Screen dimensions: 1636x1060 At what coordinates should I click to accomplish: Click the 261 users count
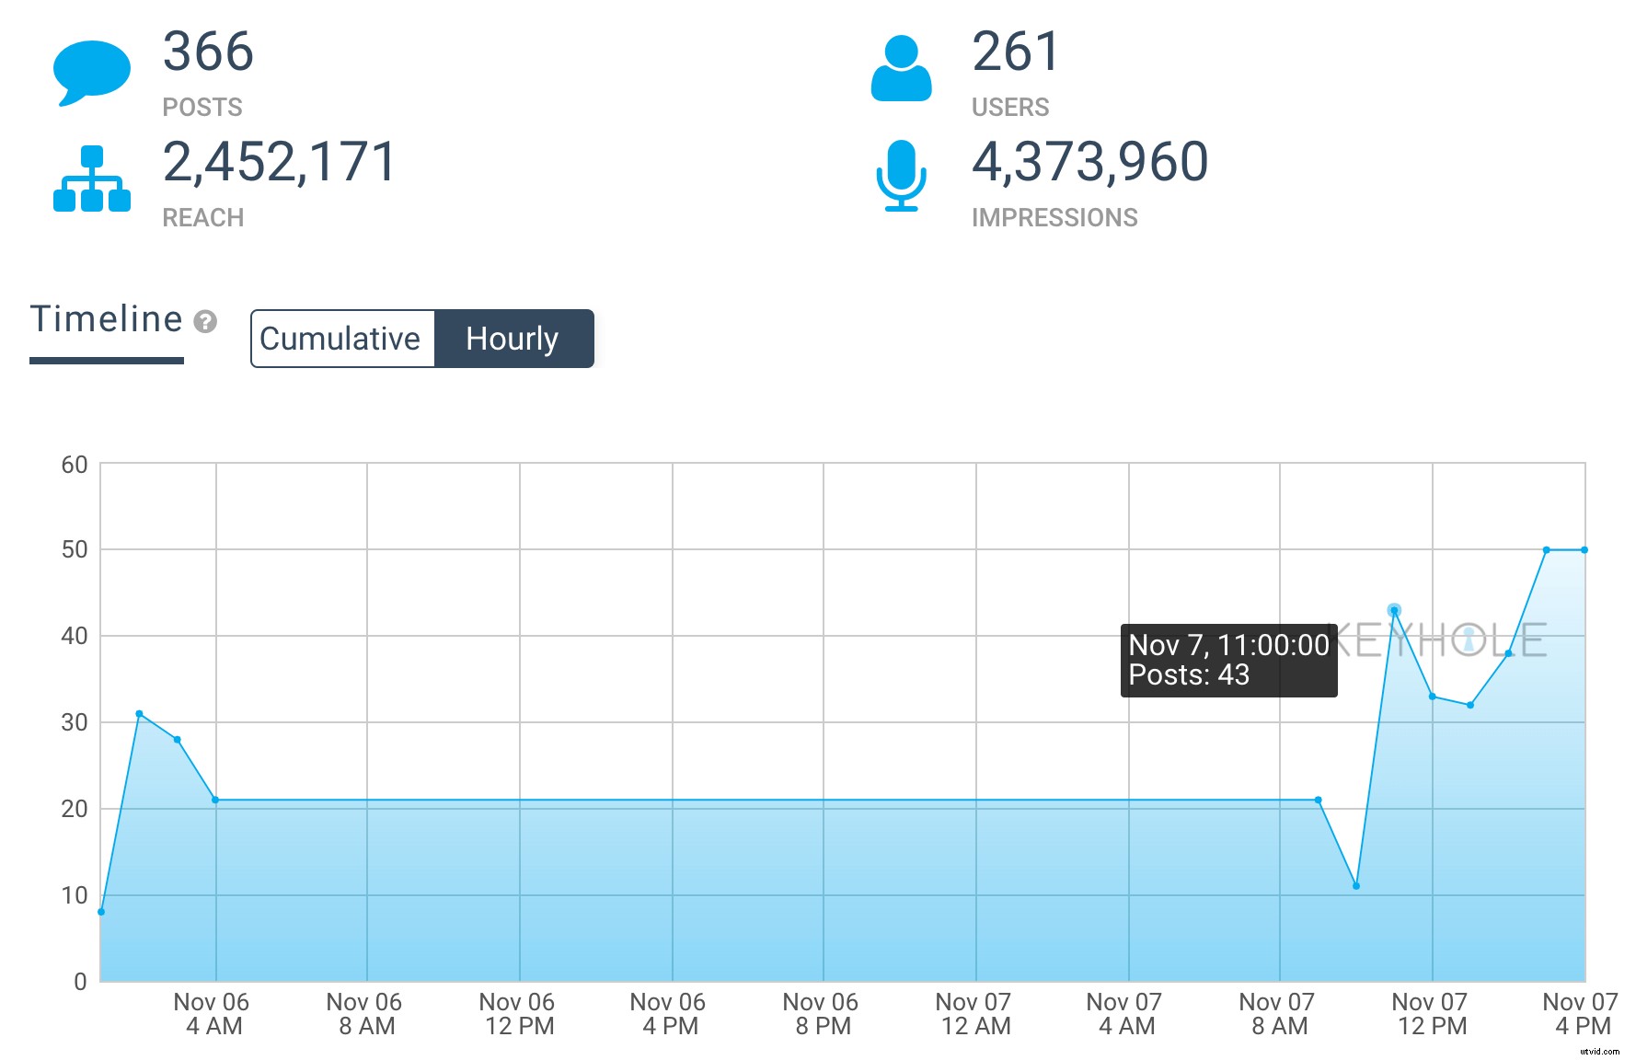pos(1016,52)
